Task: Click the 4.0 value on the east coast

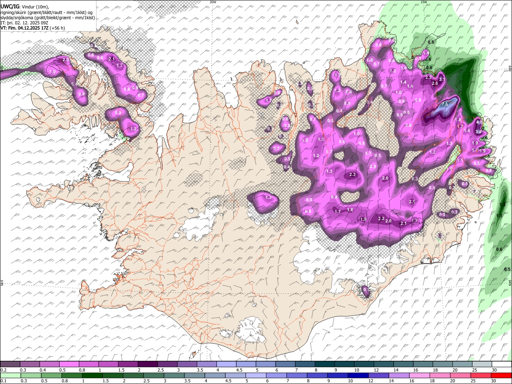Action: 479,122
